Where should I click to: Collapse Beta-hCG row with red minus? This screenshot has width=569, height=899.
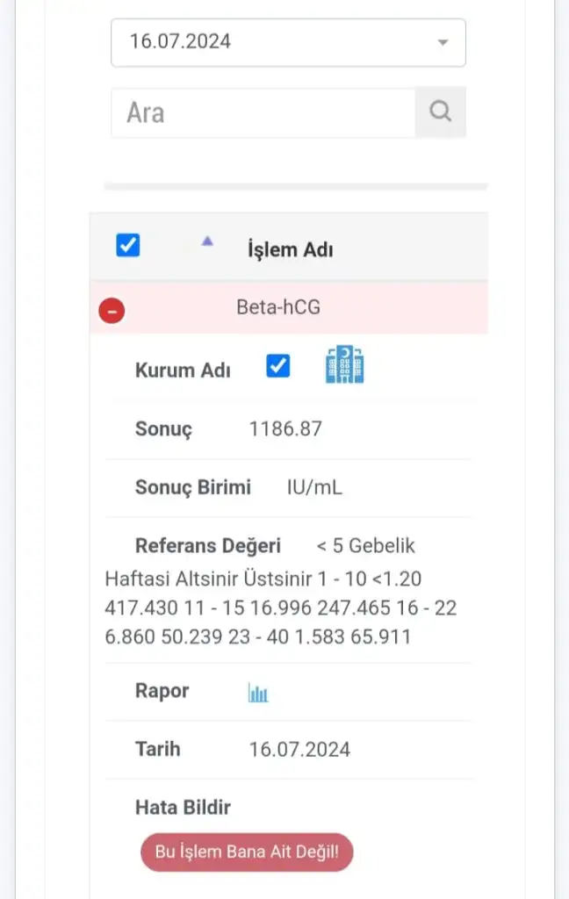pos(112,311)
